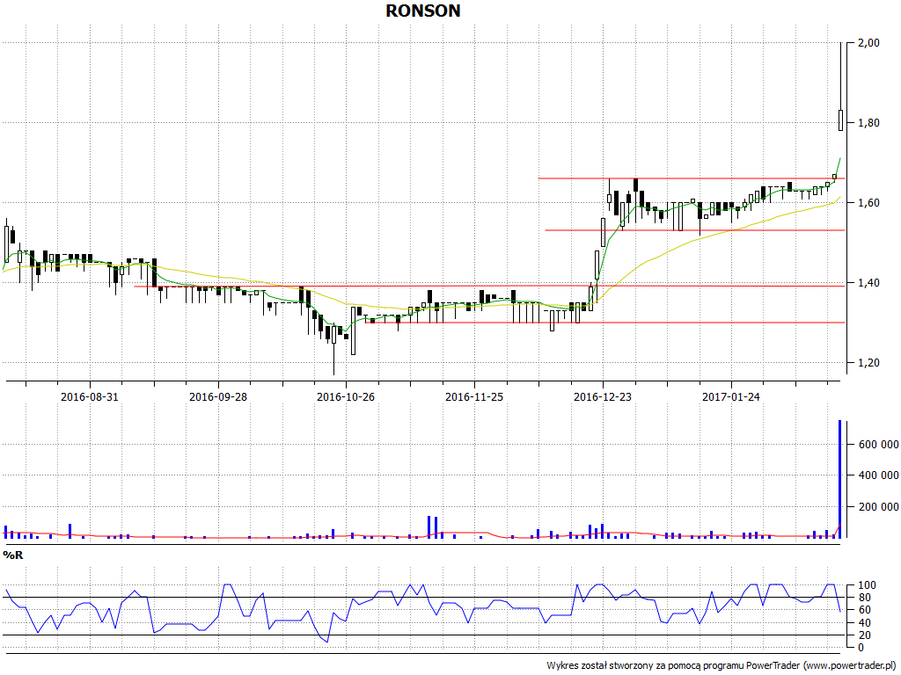Select the 600 000 volume axis label
Screen dimensions: 901x675
click(878, 444)
